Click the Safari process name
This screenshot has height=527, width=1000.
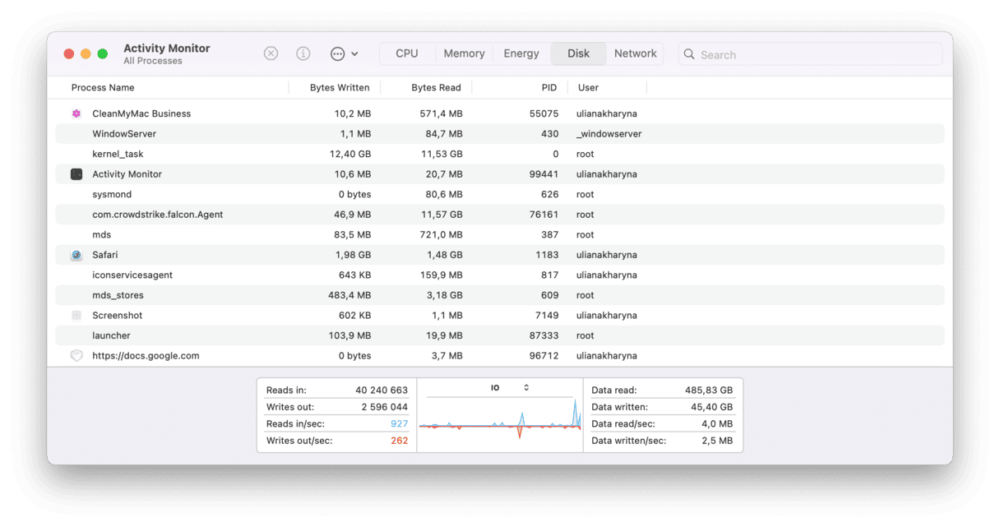pyautogui.click(x=105, y=255)
